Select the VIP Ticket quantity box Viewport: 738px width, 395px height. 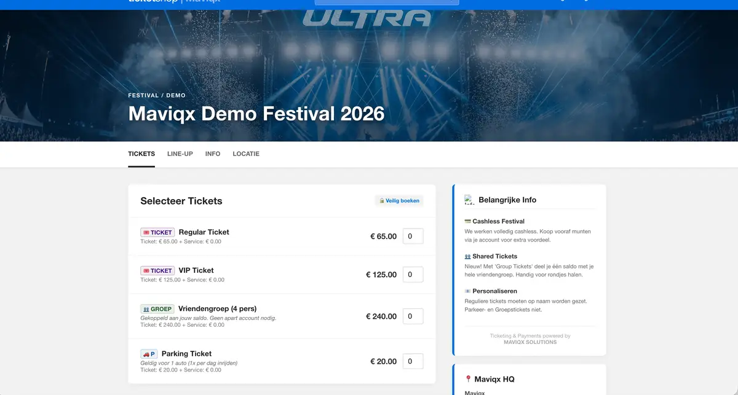(x=413, y=274)
